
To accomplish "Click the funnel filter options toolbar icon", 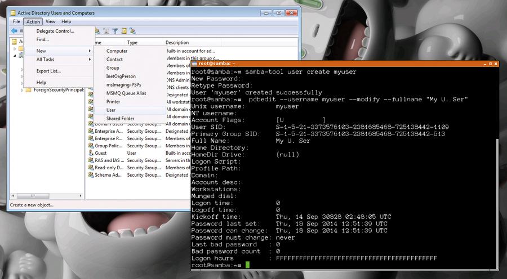I will coord(115,31).
